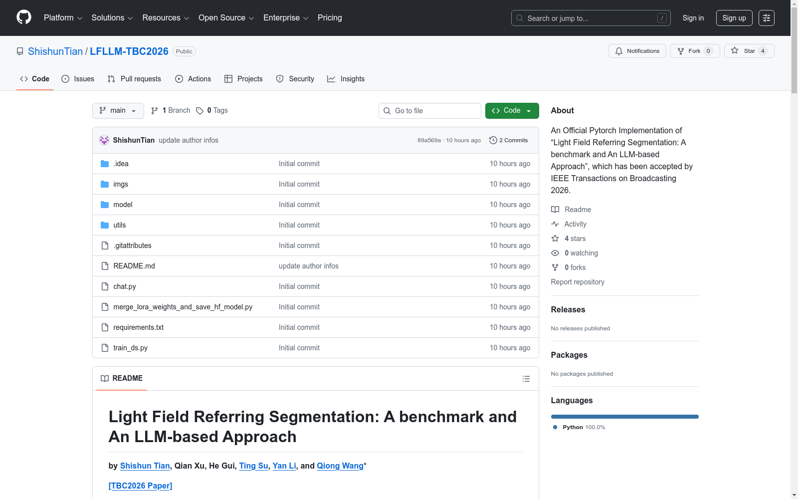This screenshot has height=499, width=798.
Task: Click the repository icon beside ShishunTian
Action: click(x=20, y=51)
